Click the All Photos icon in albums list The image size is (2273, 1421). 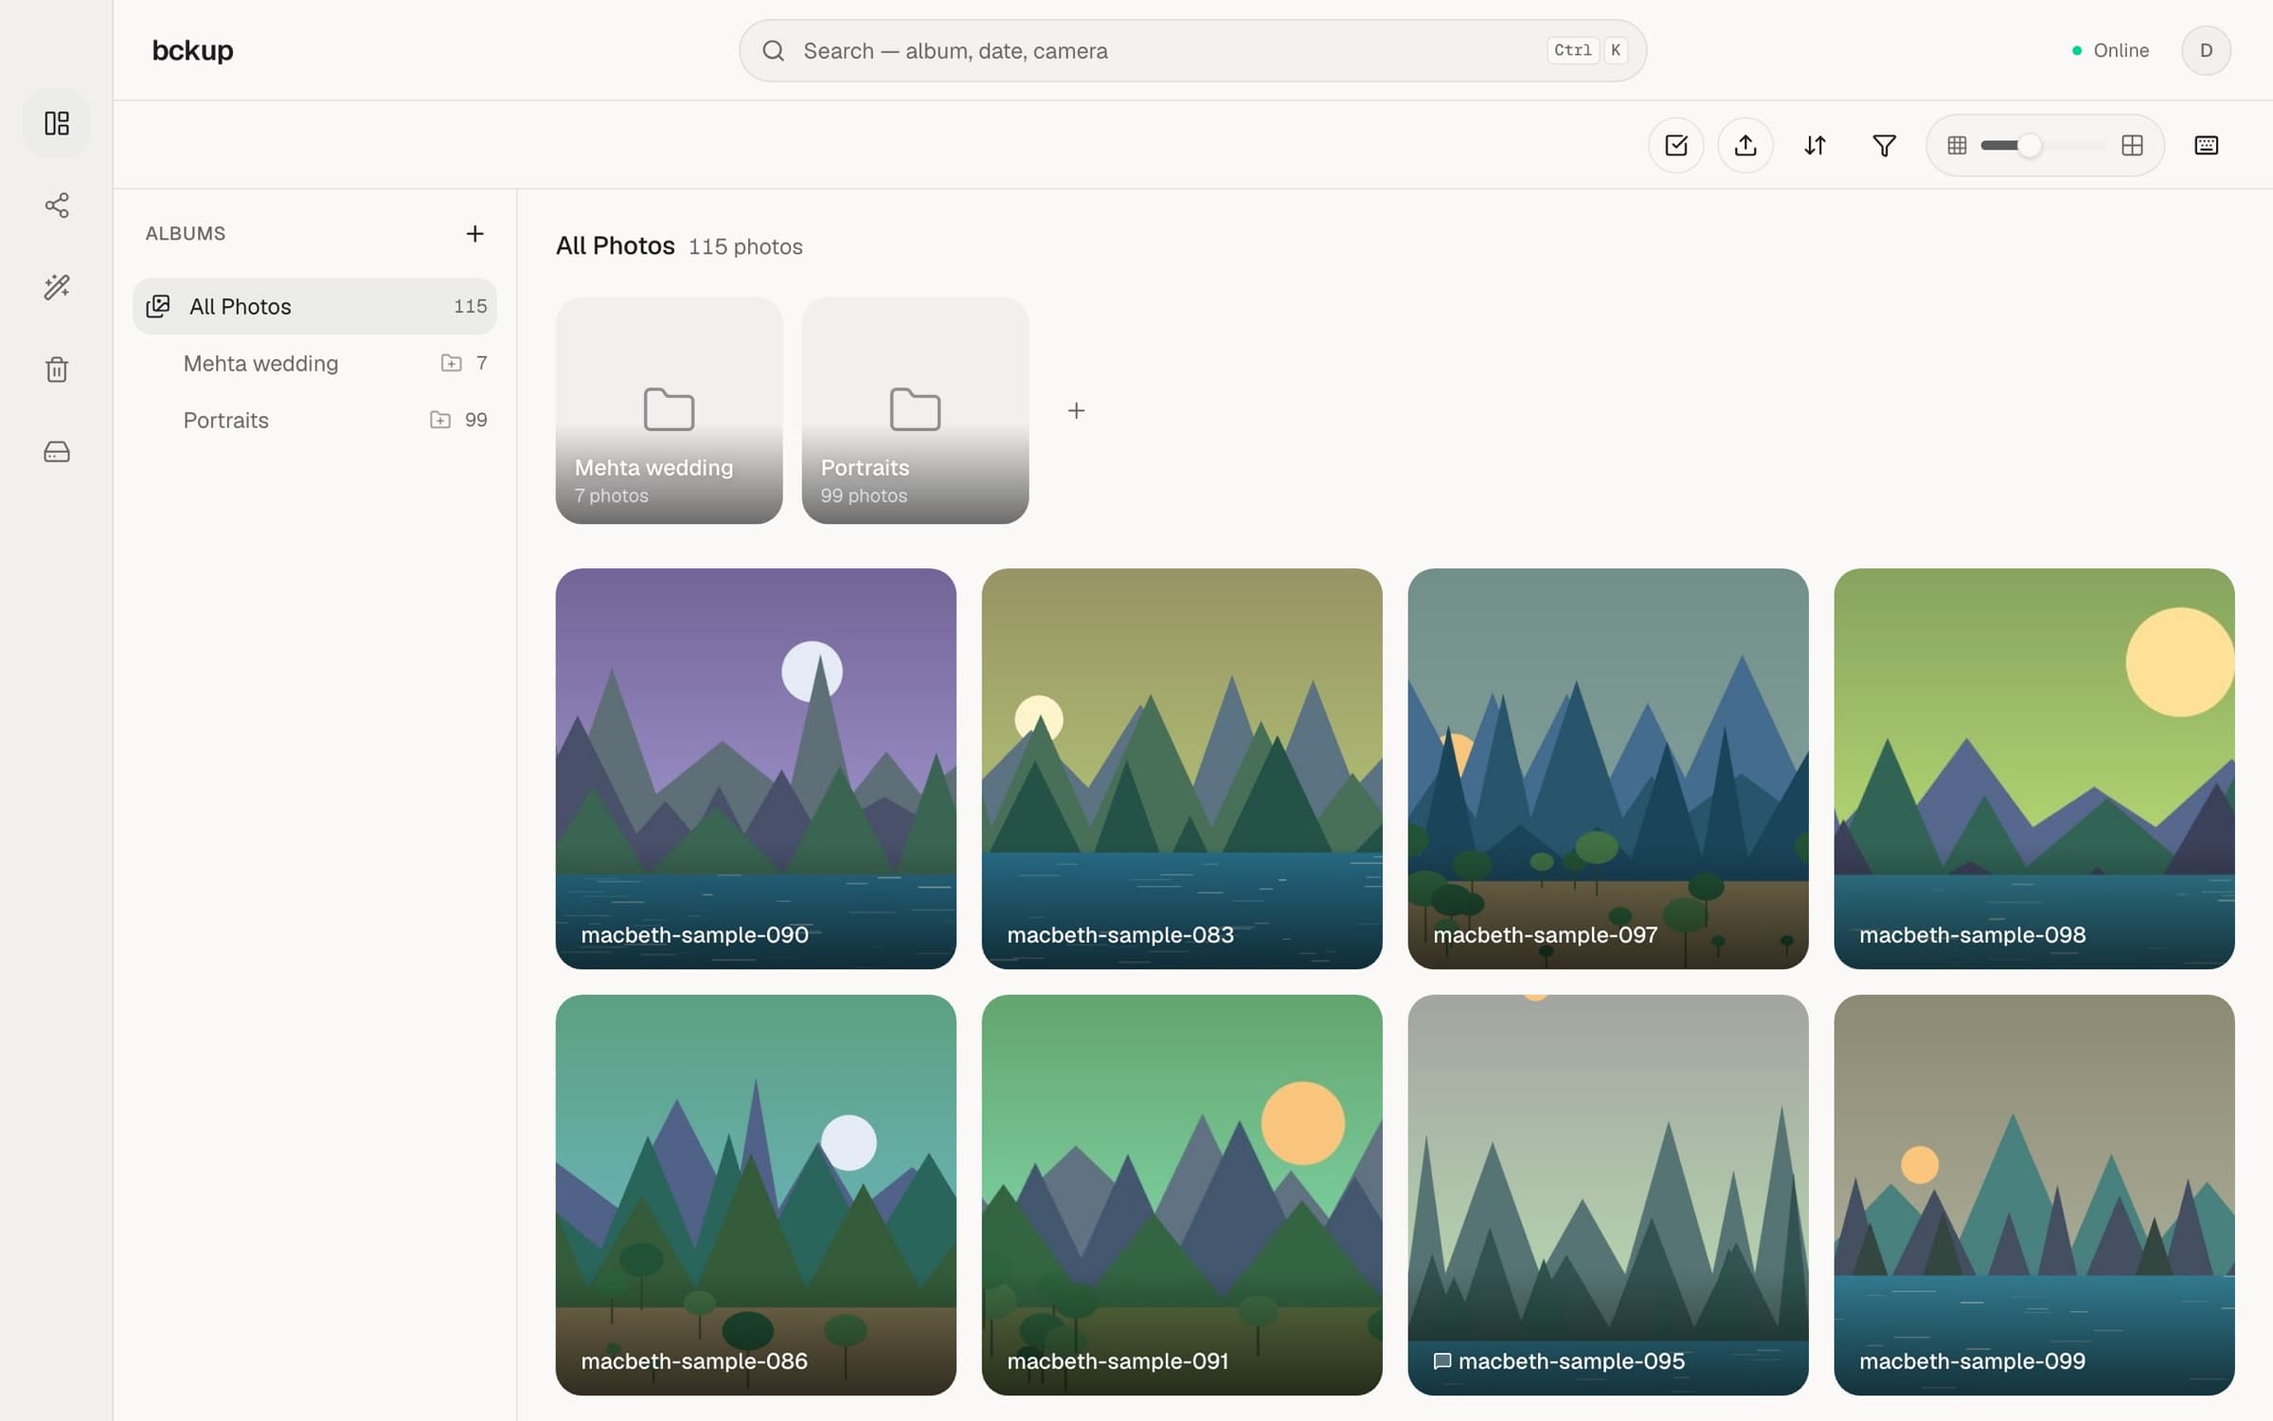tap(158, 306)
